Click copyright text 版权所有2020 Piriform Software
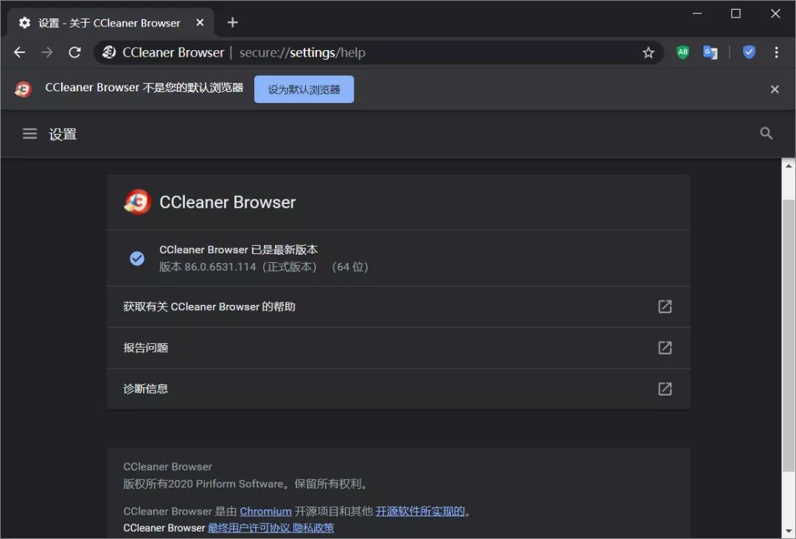796x539 pixels. pyautogui.click(x=203, y=484)
